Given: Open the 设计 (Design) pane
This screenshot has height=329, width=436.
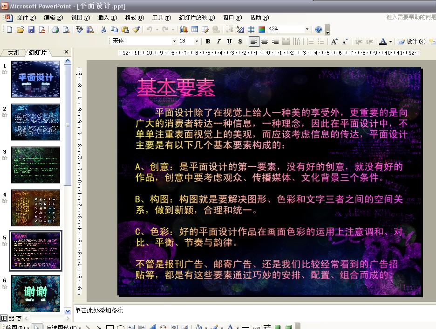Looking at the screenshot, I should (411, 42).
